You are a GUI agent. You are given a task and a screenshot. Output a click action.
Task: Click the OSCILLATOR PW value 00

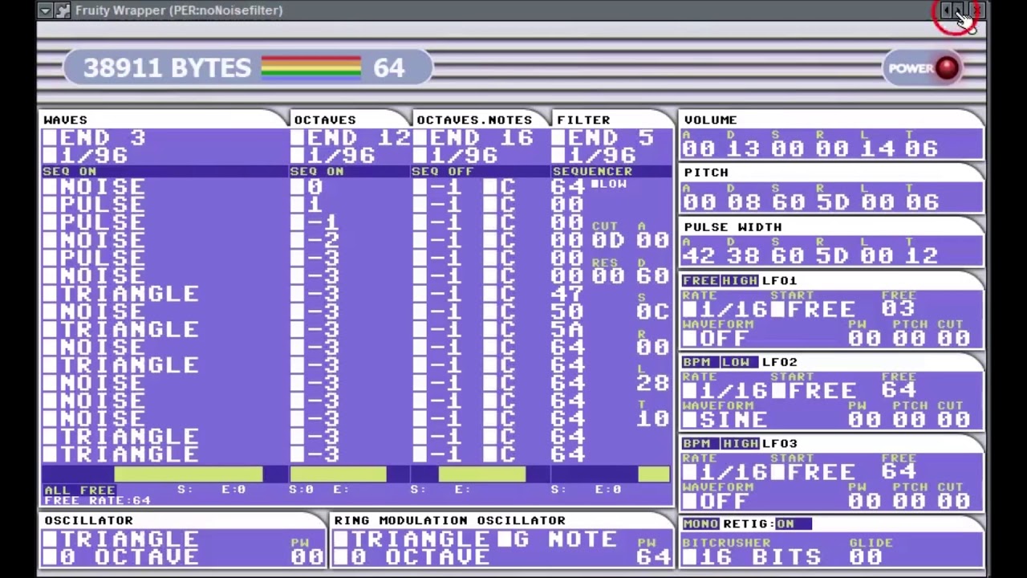[308, 556]
